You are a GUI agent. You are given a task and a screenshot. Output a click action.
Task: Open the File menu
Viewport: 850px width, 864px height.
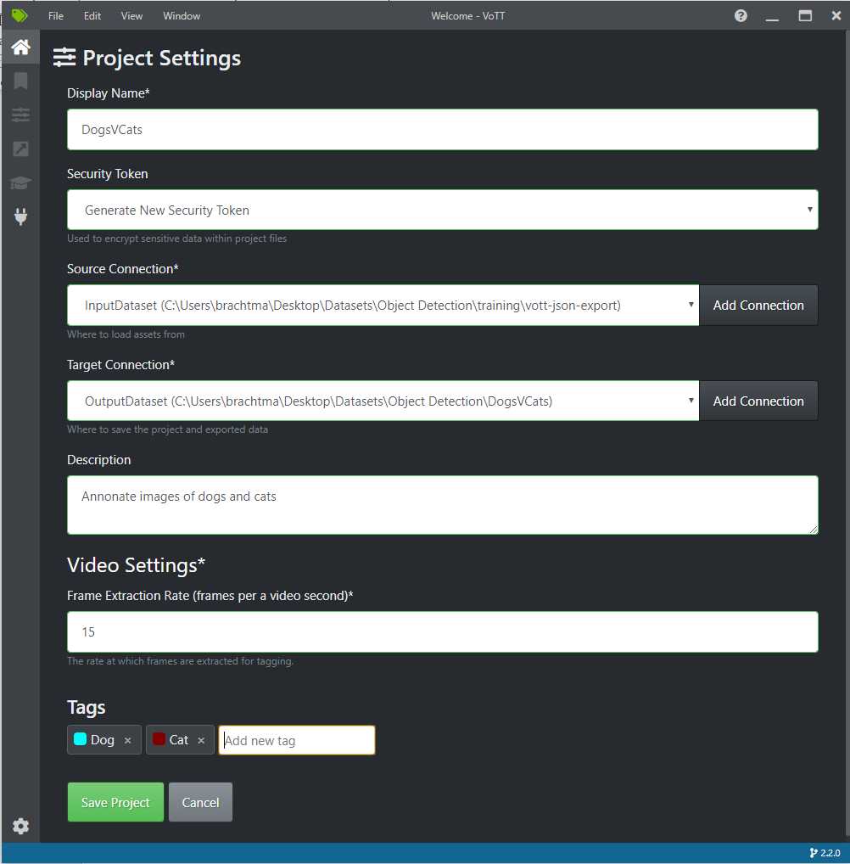(x=56, y=16)
